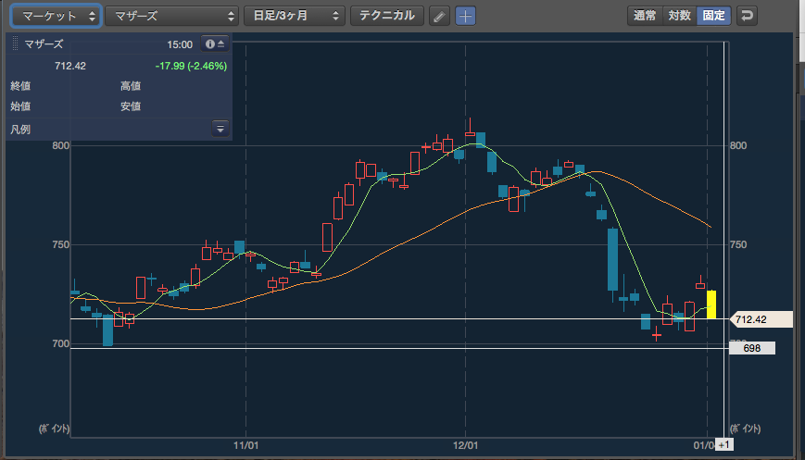
Task: Click the 安値 low price label
Action: tap(131, 106)
